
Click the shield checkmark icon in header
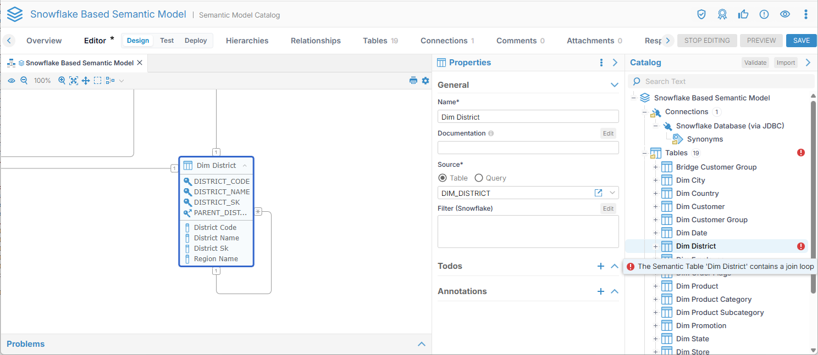701,14
